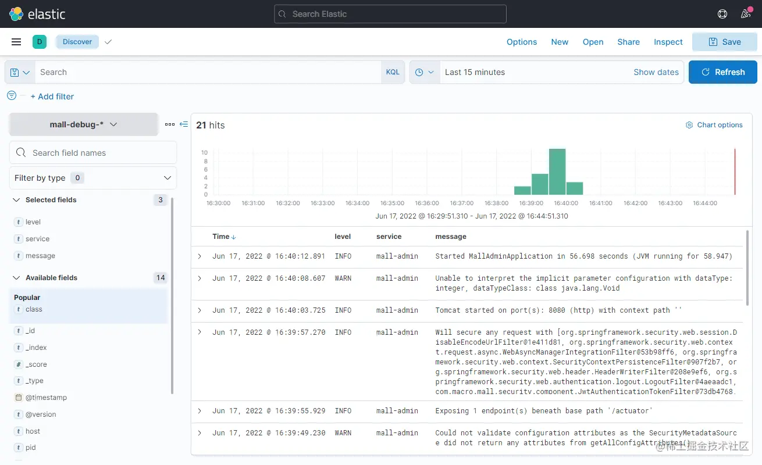Open the hamburger navigation menu
762x465 pixels.
(x=16, y=42)
